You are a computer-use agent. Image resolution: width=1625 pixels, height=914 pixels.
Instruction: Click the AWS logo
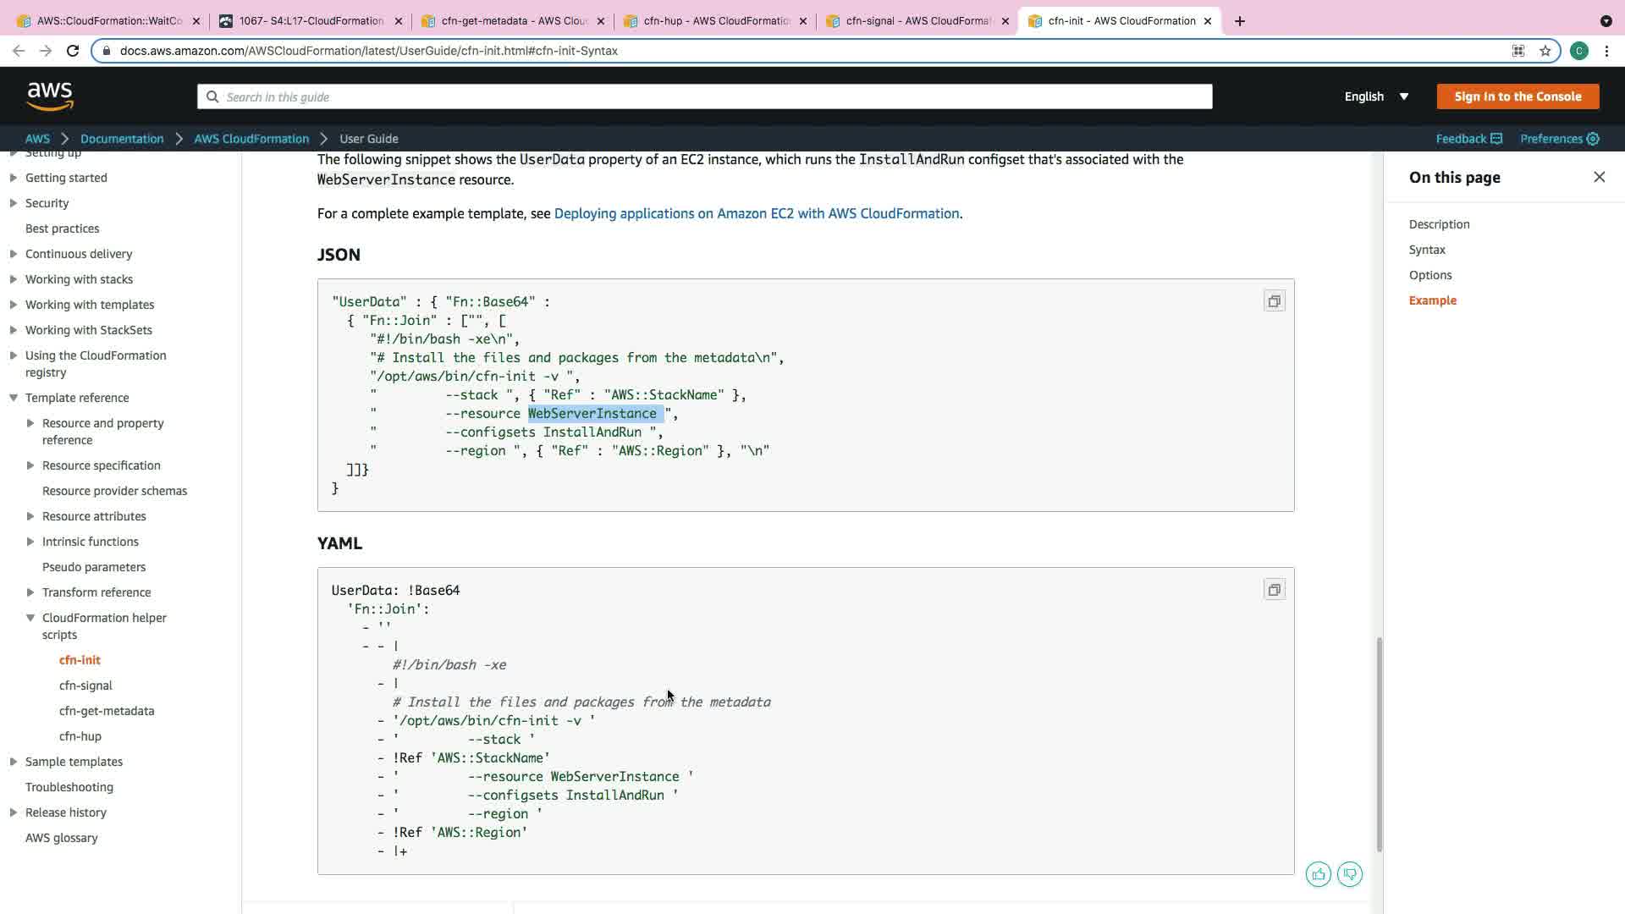click(x=50, y=96)
